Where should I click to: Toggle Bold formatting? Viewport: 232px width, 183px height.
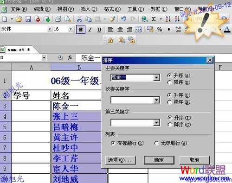click(81, 30)
